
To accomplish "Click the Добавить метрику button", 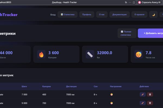I will 151,33.
